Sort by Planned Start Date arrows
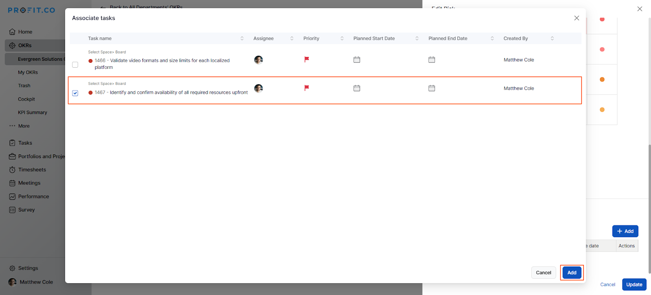The width and height of the screenshot is (651, 295). pyautogui.click(x=417, y=38)
